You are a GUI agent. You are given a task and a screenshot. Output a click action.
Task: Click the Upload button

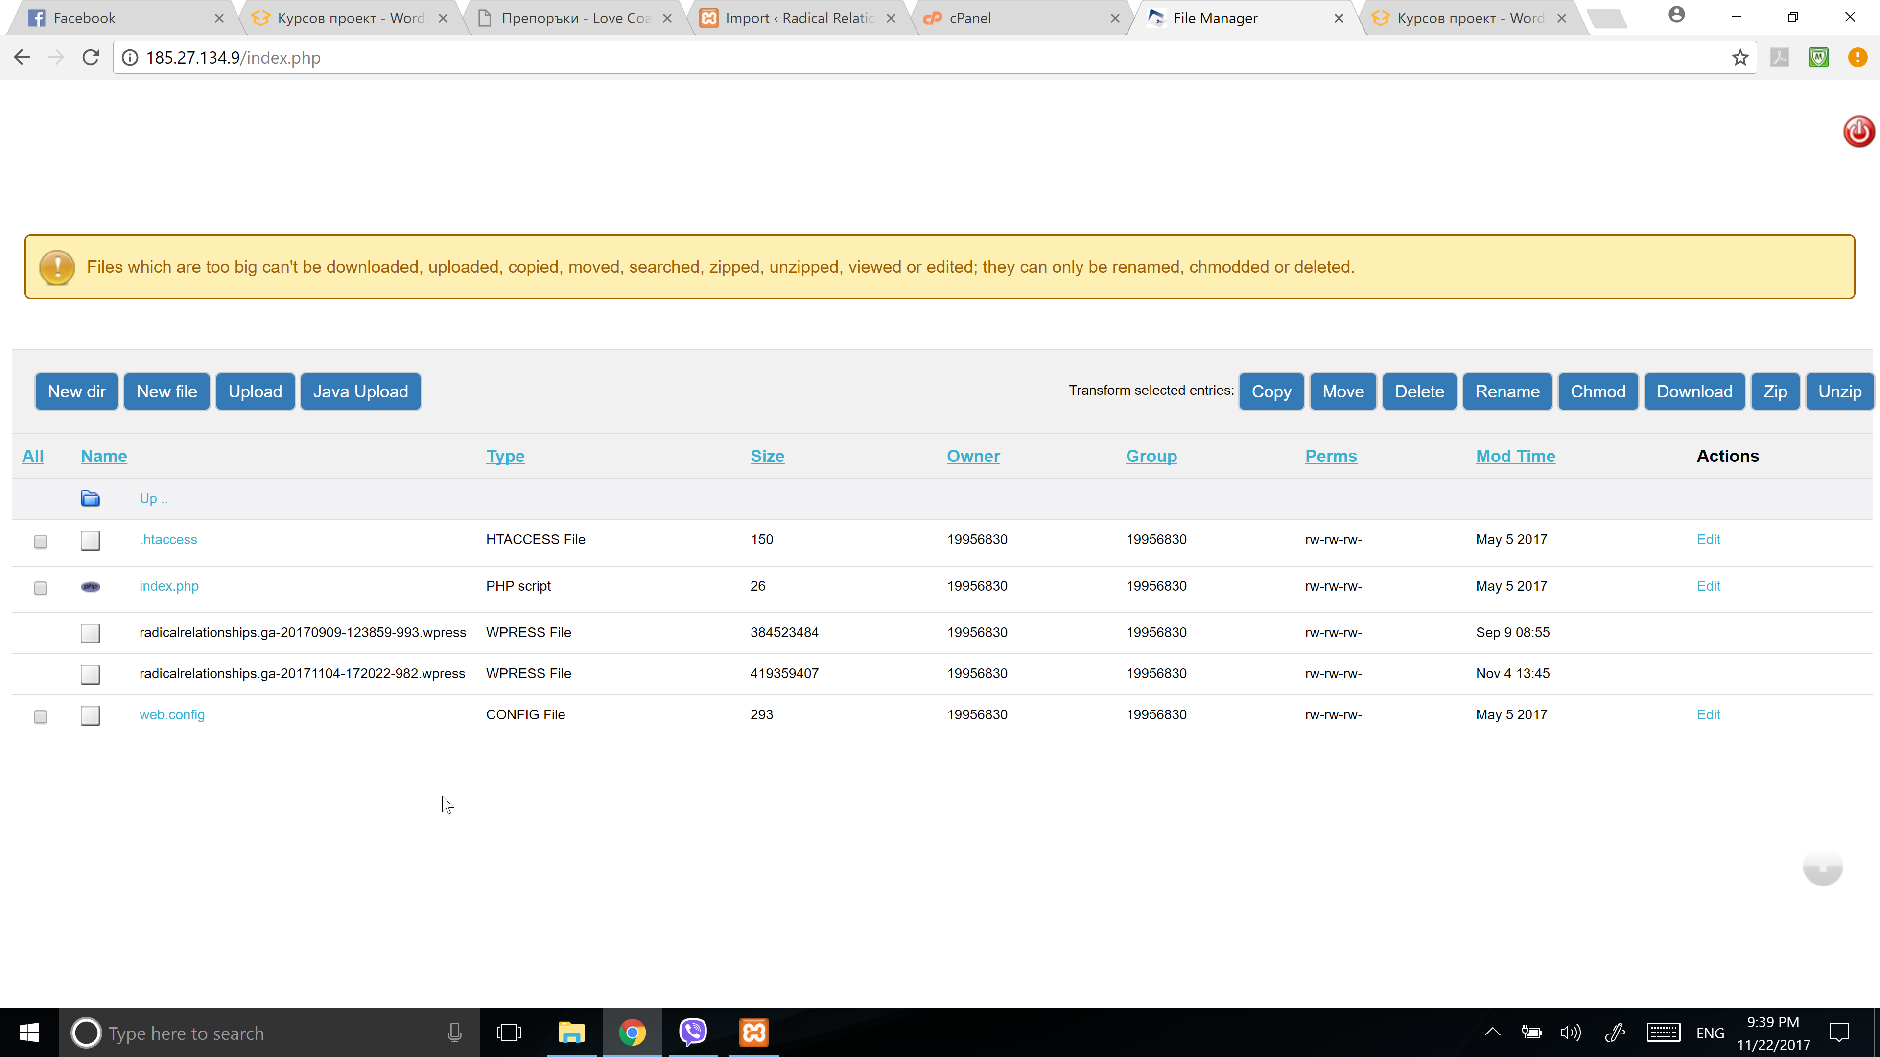click(255, 391)
